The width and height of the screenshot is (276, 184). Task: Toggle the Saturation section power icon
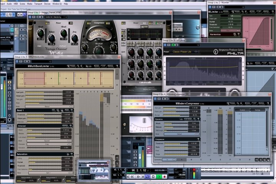[x=68, y=154]
